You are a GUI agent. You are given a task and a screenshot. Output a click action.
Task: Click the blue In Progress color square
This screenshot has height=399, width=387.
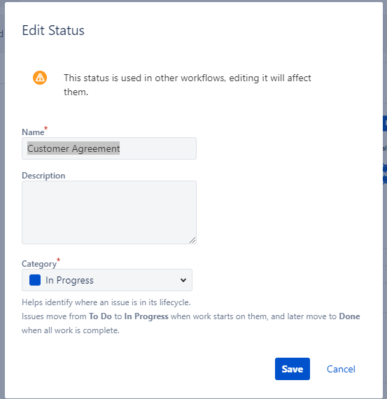coord(35,280)
